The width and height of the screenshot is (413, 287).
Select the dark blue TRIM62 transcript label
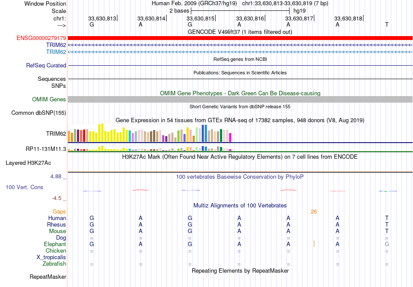pyautogui.click(x=56, y=45)
